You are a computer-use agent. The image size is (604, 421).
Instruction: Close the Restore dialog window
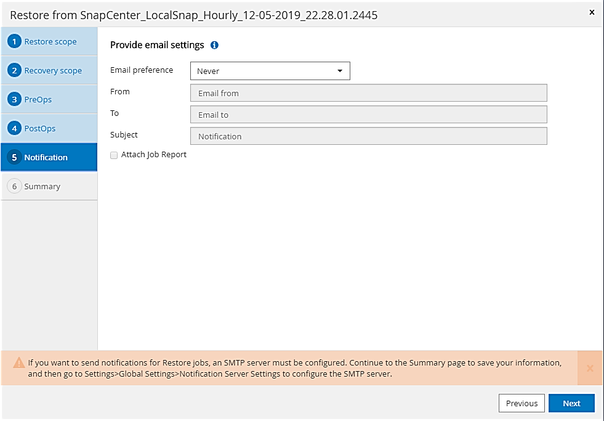click(592, 12)
